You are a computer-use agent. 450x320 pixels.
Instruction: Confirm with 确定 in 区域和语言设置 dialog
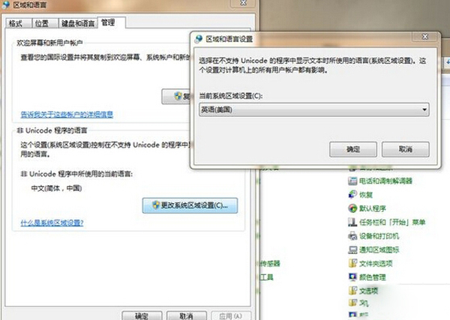tap(353, 149)
